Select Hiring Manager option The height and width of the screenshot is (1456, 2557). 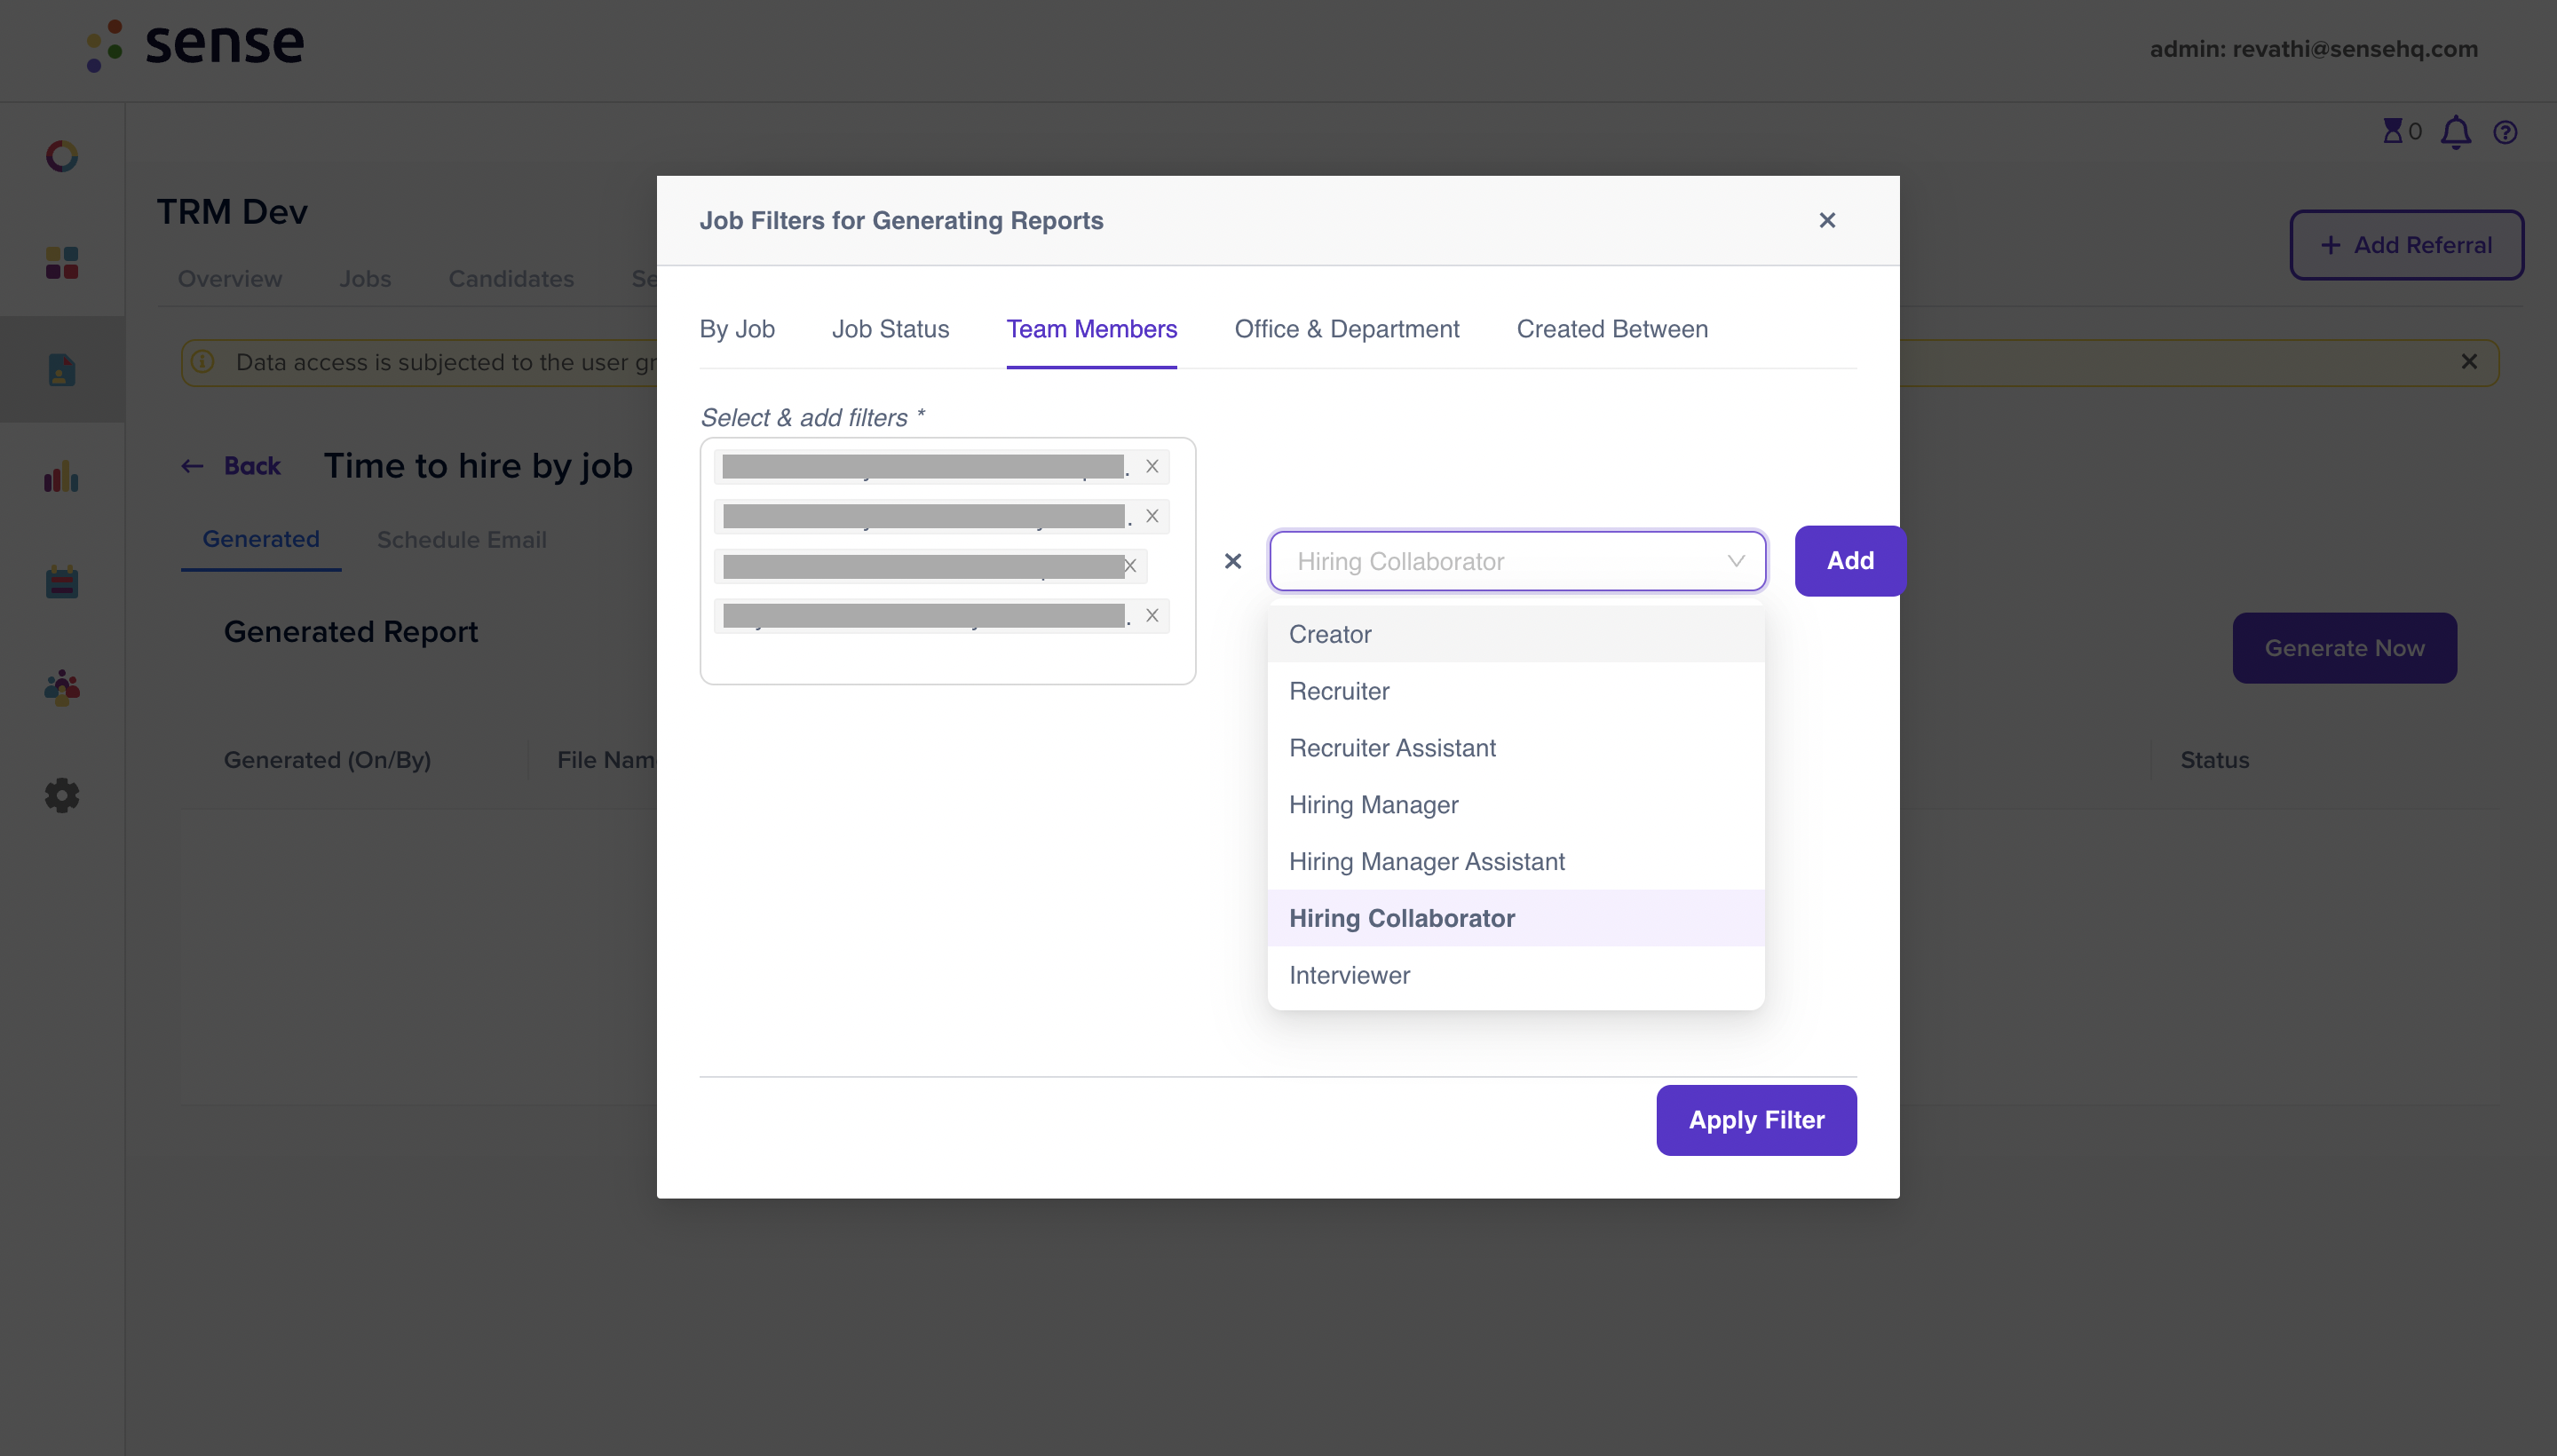click(x=1515, y=805)
